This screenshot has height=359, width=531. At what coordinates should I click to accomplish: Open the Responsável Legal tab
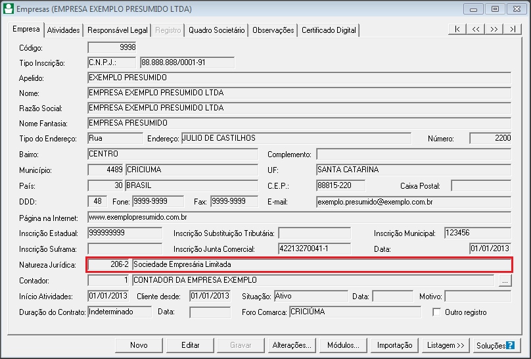click(x=118, y=30)
